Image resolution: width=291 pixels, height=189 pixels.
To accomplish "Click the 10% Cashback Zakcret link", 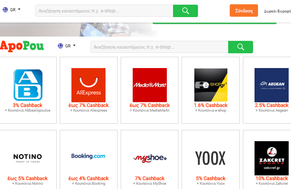I will [x=272, y=178].
